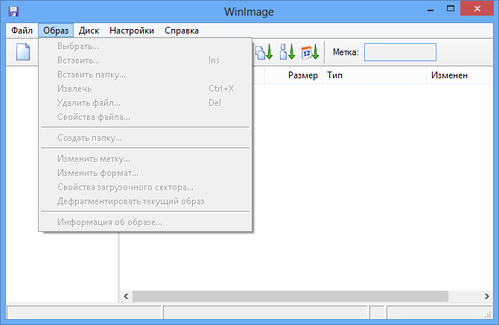Viewport: 499px width, 325px height.
Task: Choose Изменить метку... menu entry
Action: pos(145,159)
